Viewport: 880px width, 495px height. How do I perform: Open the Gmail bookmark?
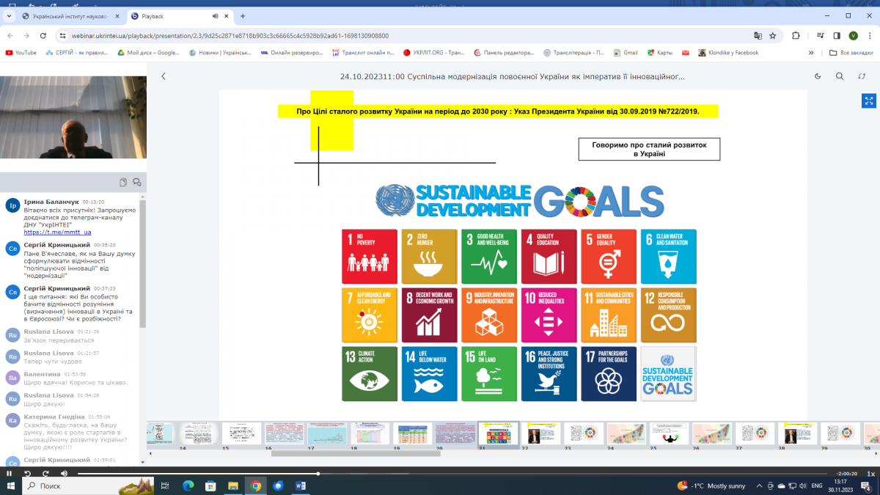[x=626, y=53]
